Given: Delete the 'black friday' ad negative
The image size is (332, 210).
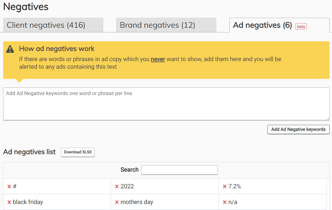Looking at the screenshot, I should pyautogui.click(x=9, y=202).
